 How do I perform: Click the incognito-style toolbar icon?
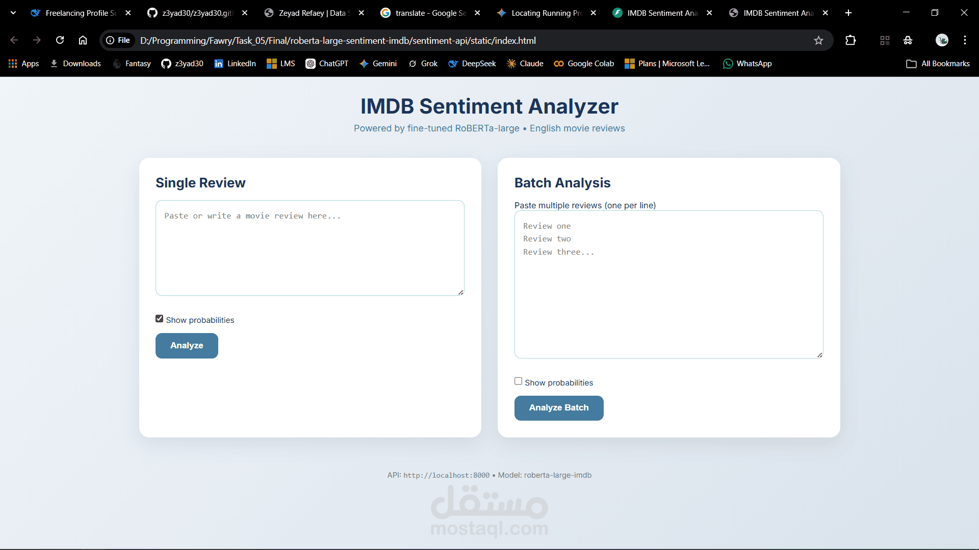[x=908, y=40]
